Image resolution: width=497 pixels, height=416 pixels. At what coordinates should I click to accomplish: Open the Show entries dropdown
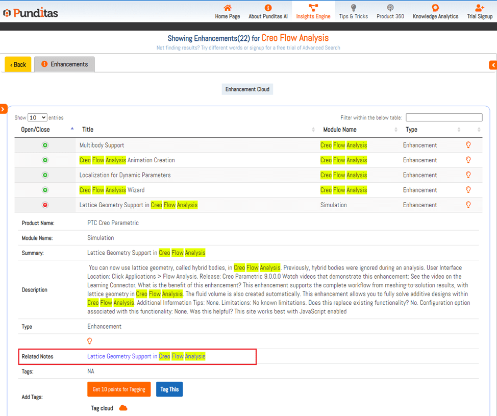click(x=37, y=118)
